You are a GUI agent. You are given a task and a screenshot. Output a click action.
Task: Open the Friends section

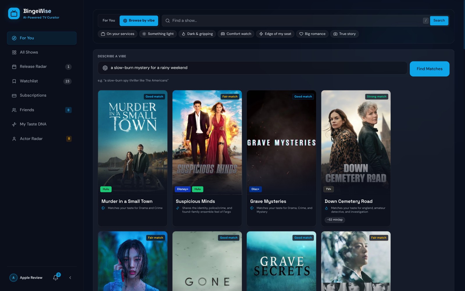pos(42,110)
